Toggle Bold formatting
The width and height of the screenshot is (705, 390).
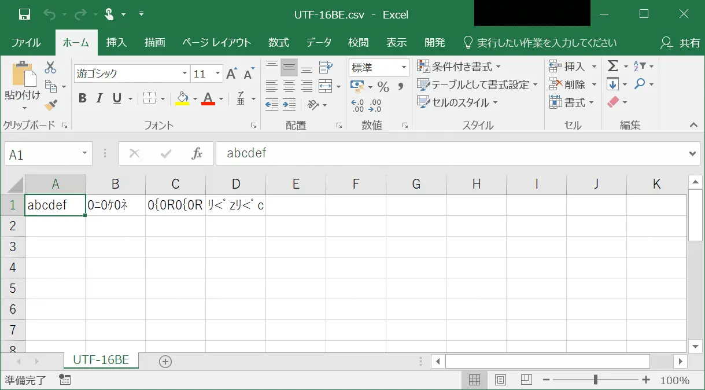pos(82,98)
